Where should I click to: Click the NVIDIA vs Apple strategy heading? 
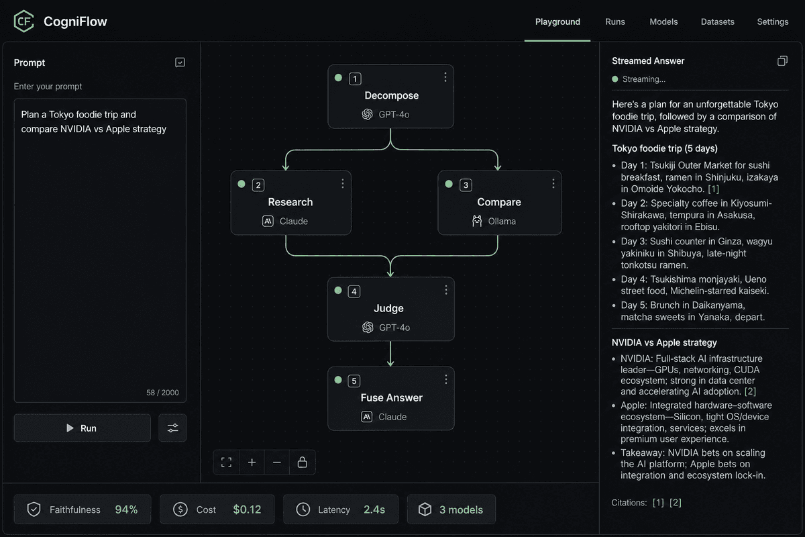(664, 342)
